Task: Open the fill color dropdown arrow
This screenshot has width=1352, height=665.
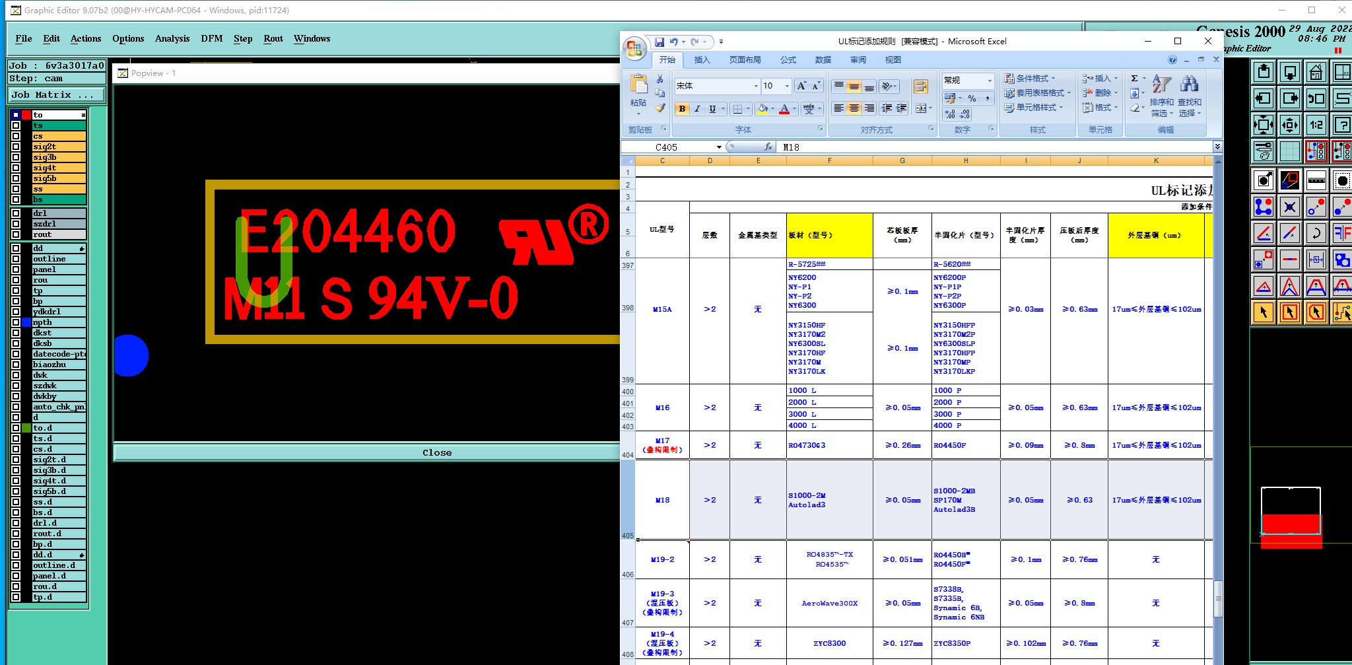Action: (774, 109)
